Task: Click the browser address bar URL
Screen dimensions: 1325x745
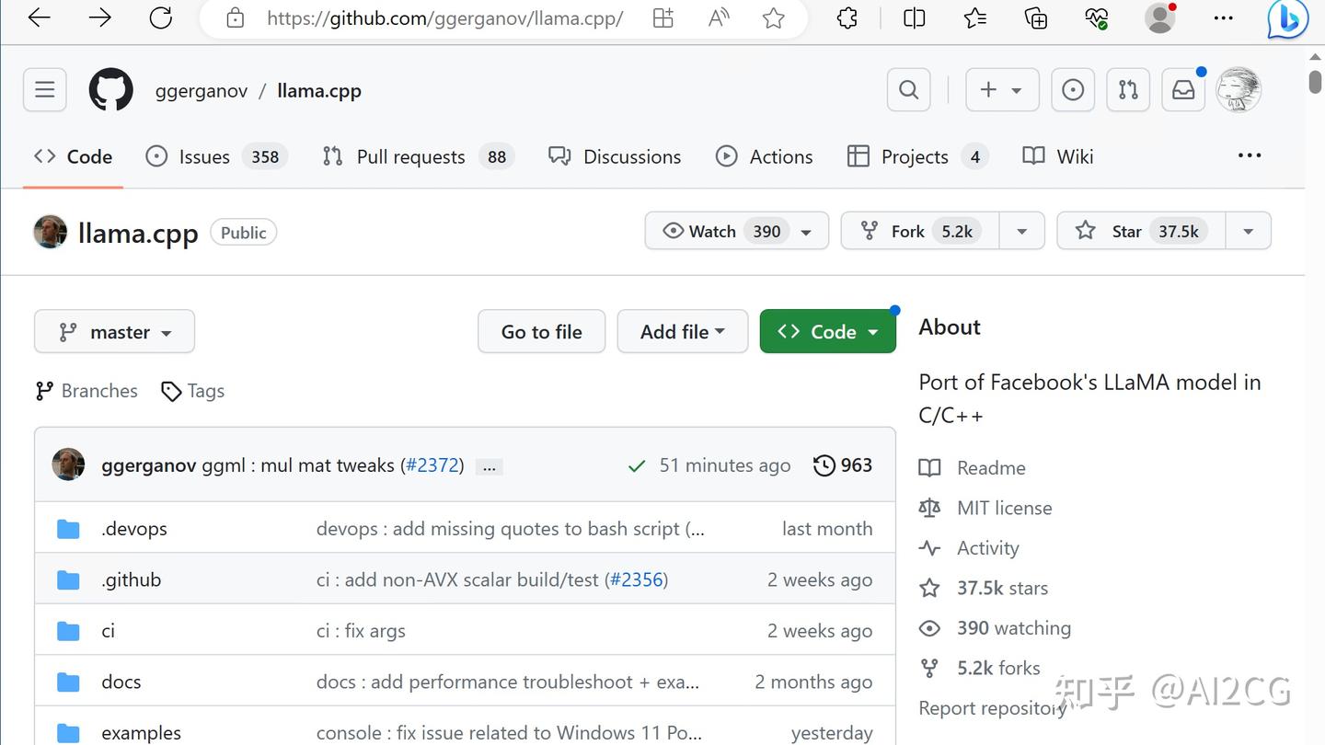Action: [444, 18]
